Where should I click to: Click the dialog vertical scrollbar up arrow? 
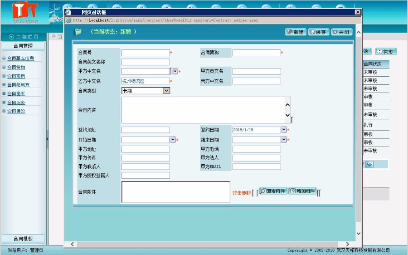pos(358,33)
